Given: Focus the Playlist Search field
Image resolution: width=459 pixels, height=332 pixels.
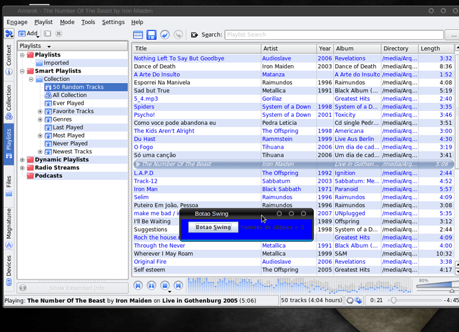Looking at the screenshot, I should tap(334, 35).
